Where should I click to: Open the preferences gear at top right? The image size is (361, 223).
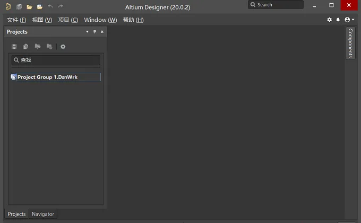[x=330, y=20]
